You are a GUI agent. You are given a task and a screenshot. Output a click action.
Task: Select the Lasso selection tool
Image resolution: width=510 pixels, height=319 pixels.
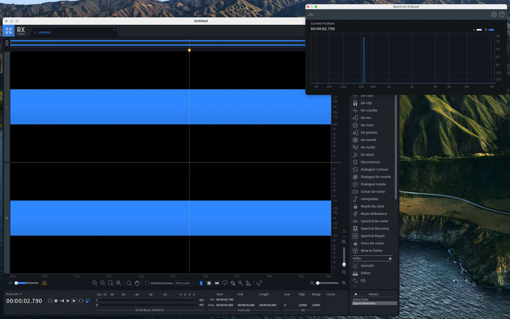[225, 283]
